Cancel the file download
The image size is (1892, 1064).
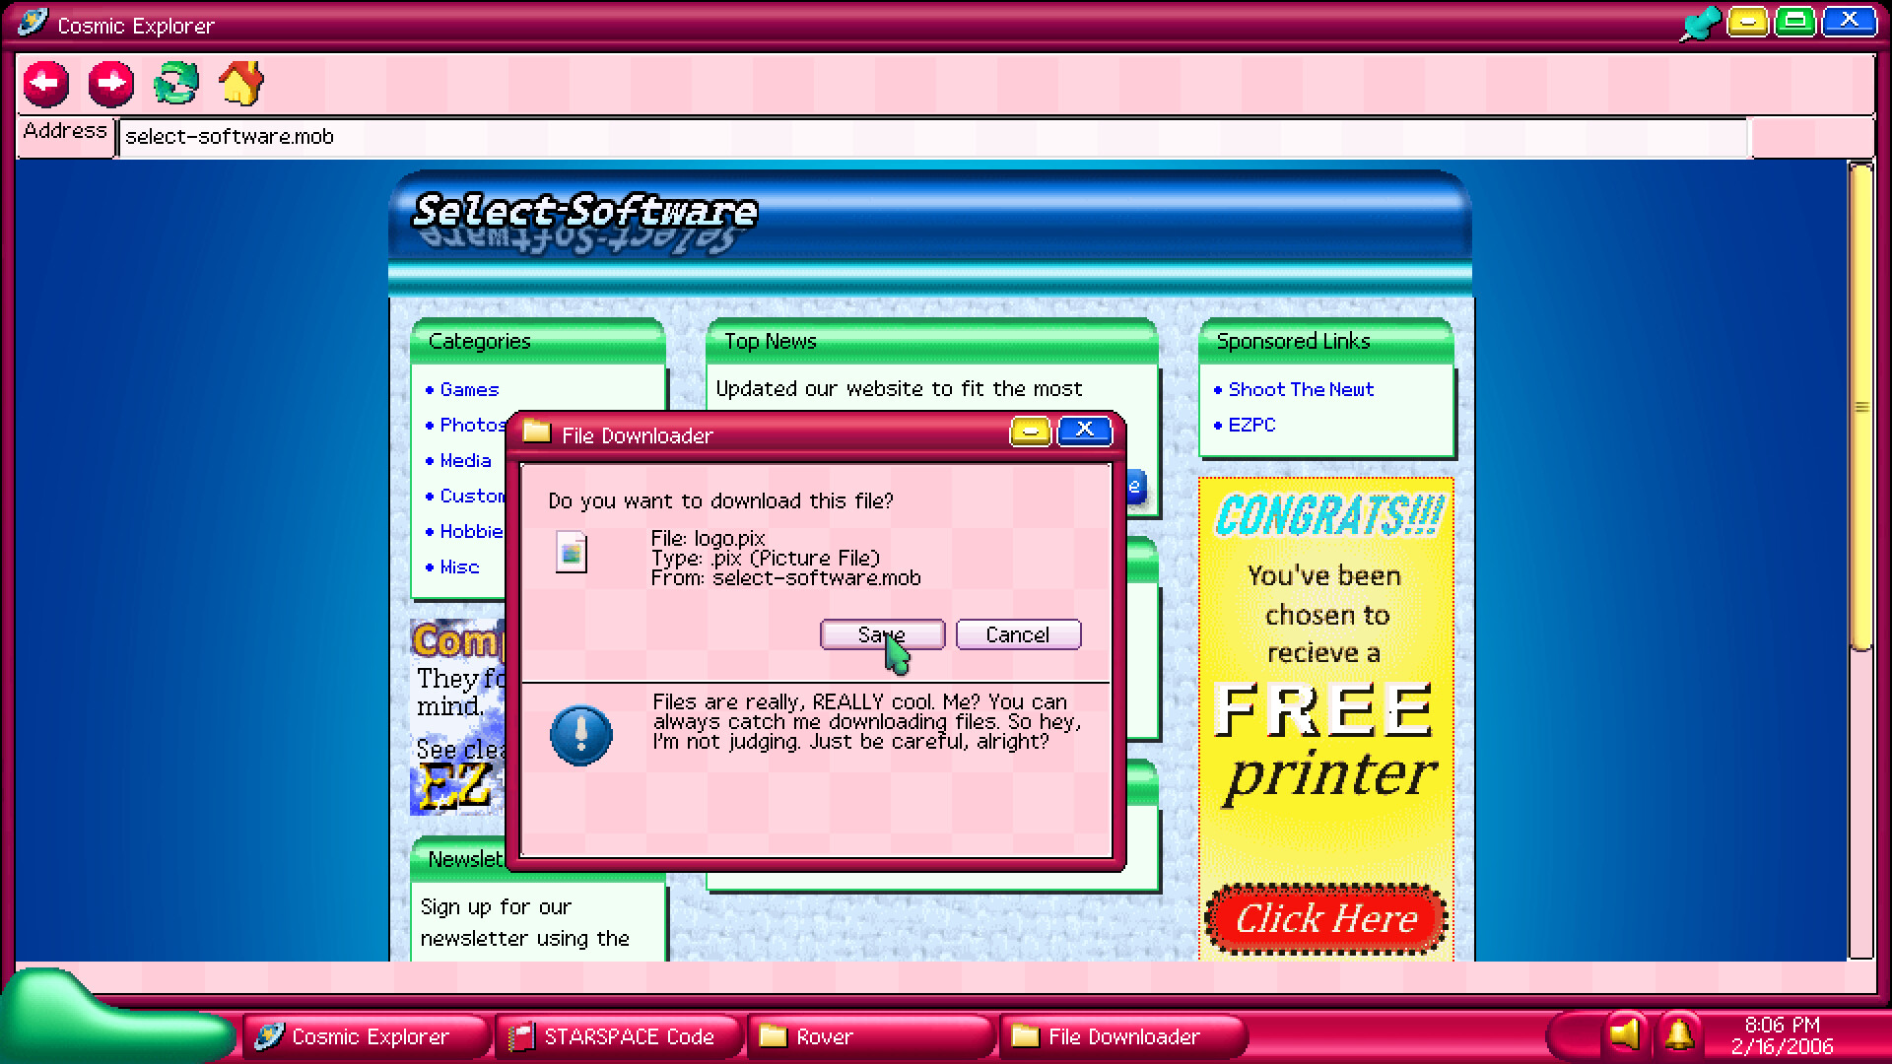pos(1018,634)
